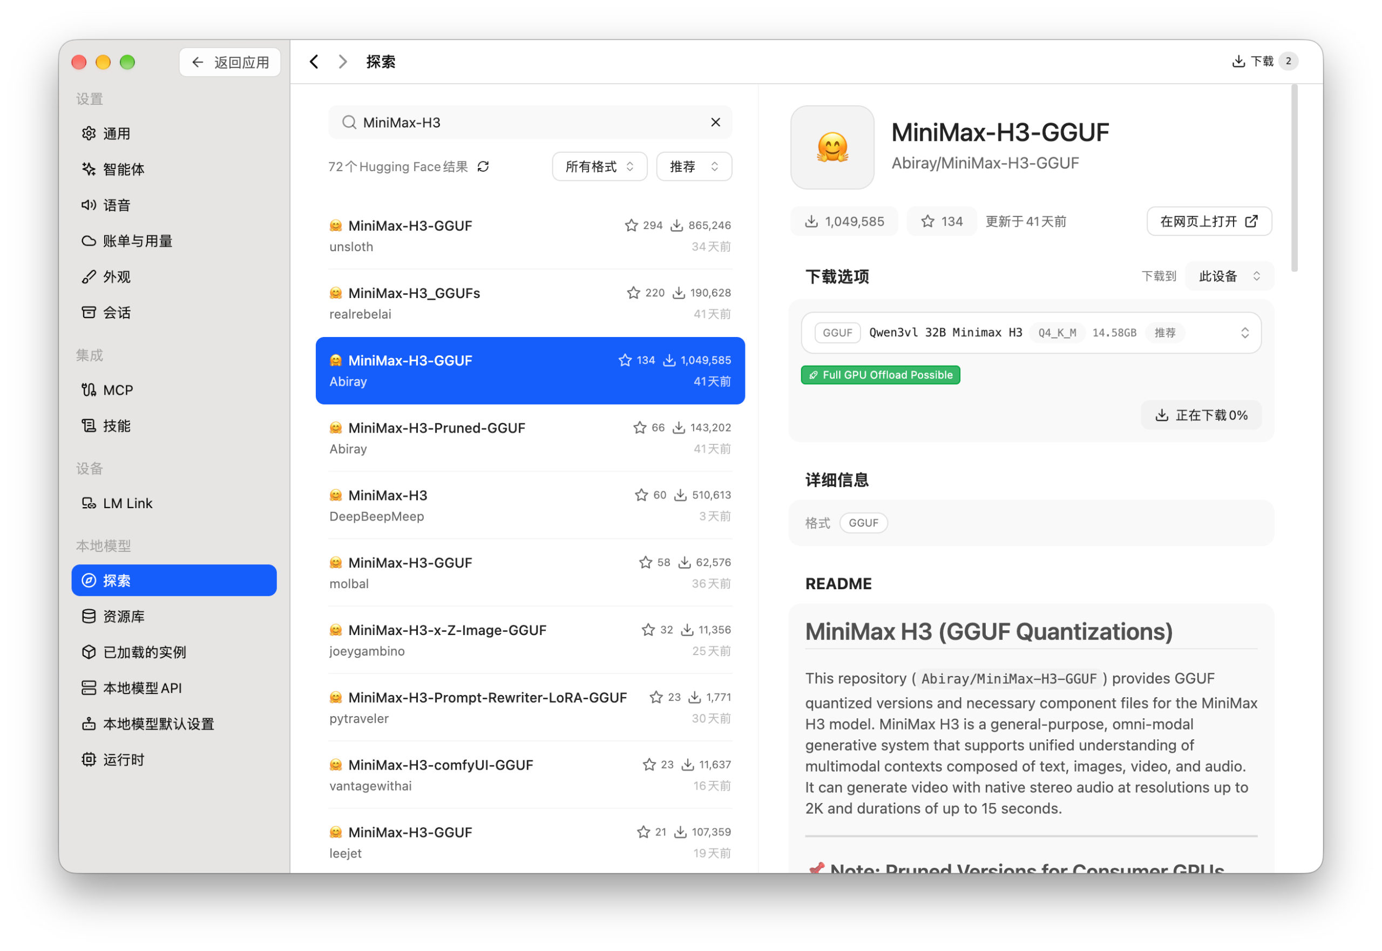Screen dimensions: 1382x951
Task: Click the GGUF format tag under 详细信息
Action: [x=863, y=523]
